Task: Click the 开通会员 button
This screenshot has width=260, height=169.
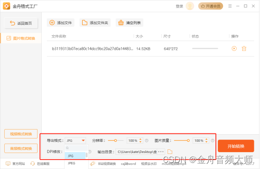Action: 211,6
